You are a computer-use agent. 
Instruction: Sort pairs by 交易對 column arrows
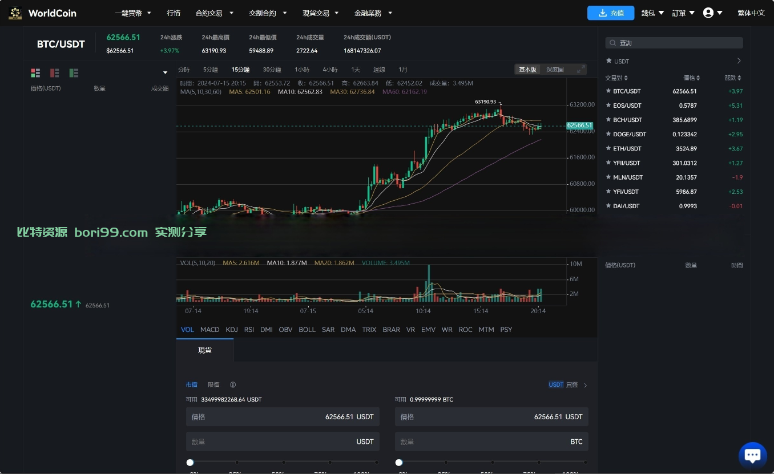click(626, 78)
